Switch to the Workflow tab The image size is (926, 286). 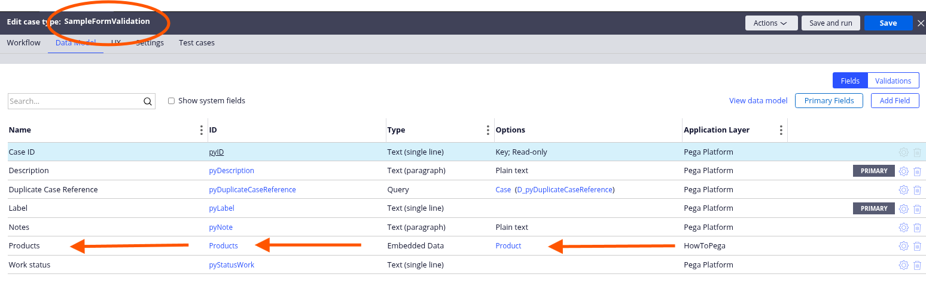click(24, 43)
